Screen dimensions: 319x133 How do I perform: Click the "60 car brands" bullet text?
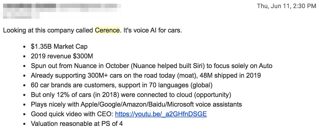click(x=50, y=85)
